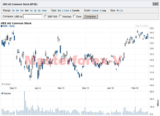Choose size M
160x116 pixels.
coord(118,10)
